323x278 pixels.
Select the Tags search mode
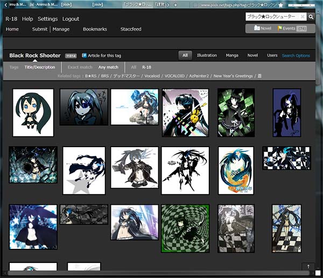pos(14,67)
